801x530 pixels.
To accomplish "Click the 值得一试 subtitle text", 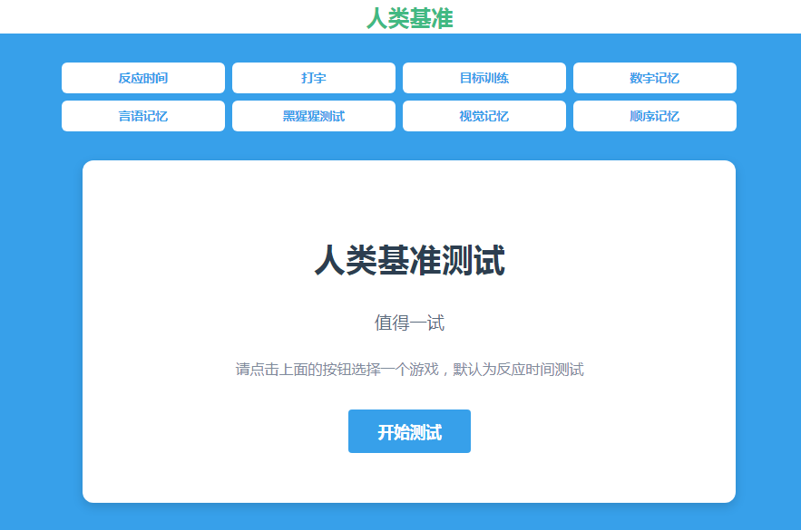I will point(409,323).
